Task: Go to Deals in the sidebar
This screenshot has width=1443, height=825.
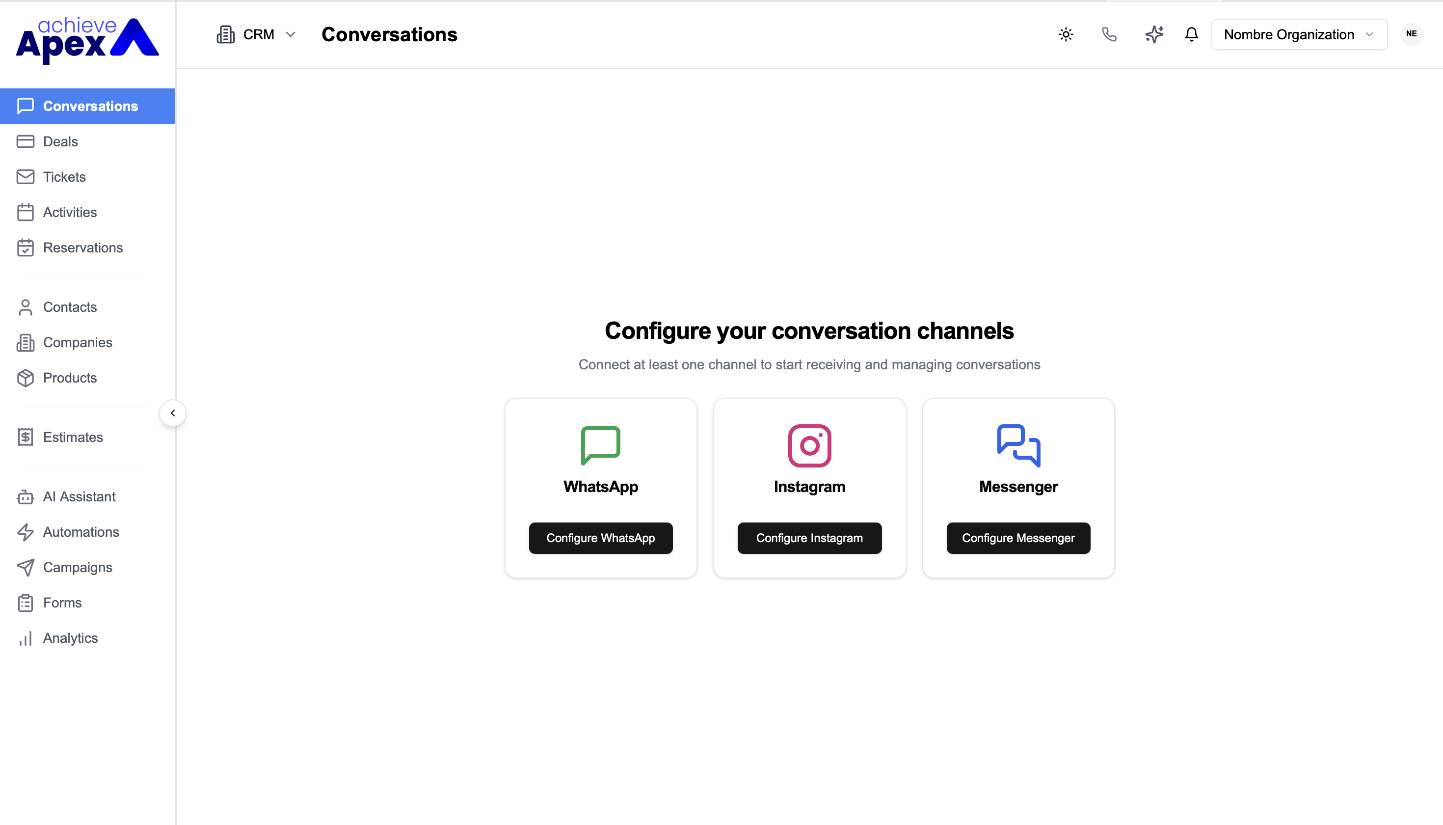Action: click(87, 141)
